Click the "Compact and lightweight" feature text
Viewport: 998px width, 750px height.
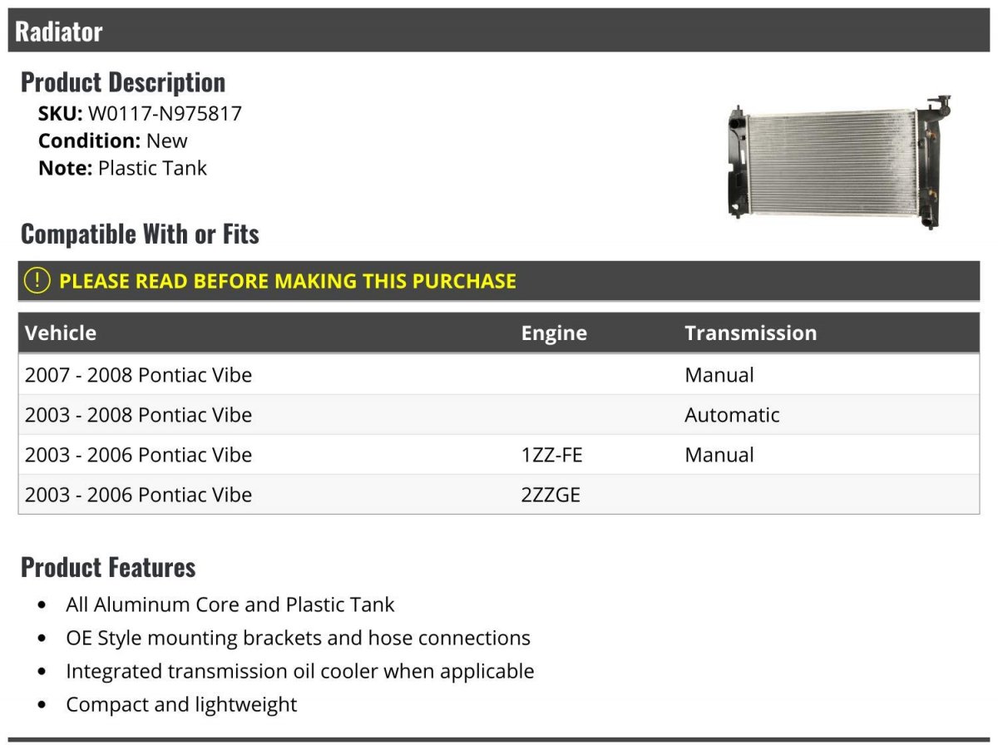181,704
